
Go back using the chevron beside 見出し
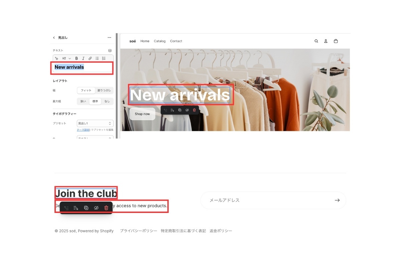(x=54, y=38)
